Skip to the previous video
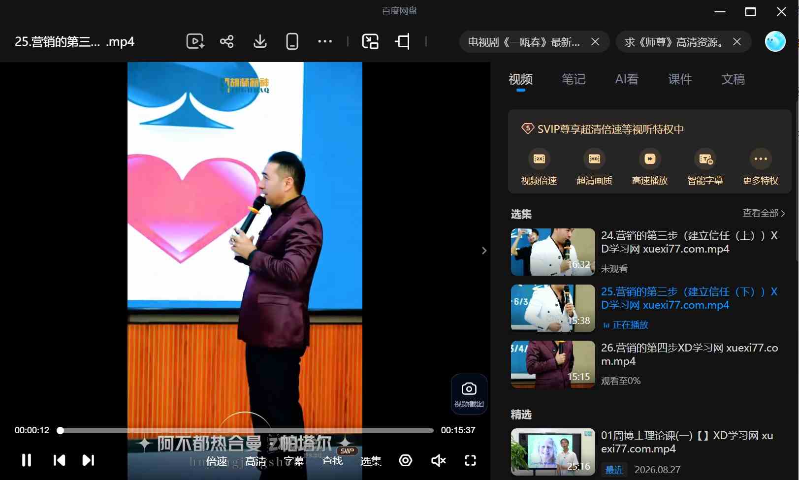The image size is (799, 480). [x=59, y=460]
